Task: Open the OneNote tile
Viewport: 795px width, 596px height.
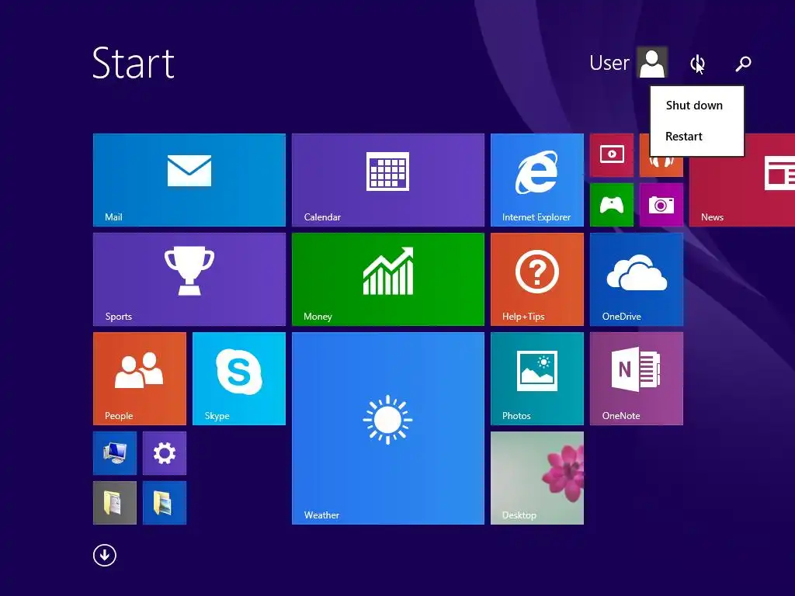Action: [637, 379]
